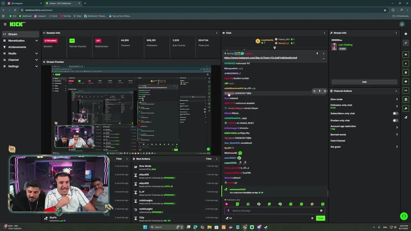
Task: Click the red emote above the message box
Action: (226, 204)
